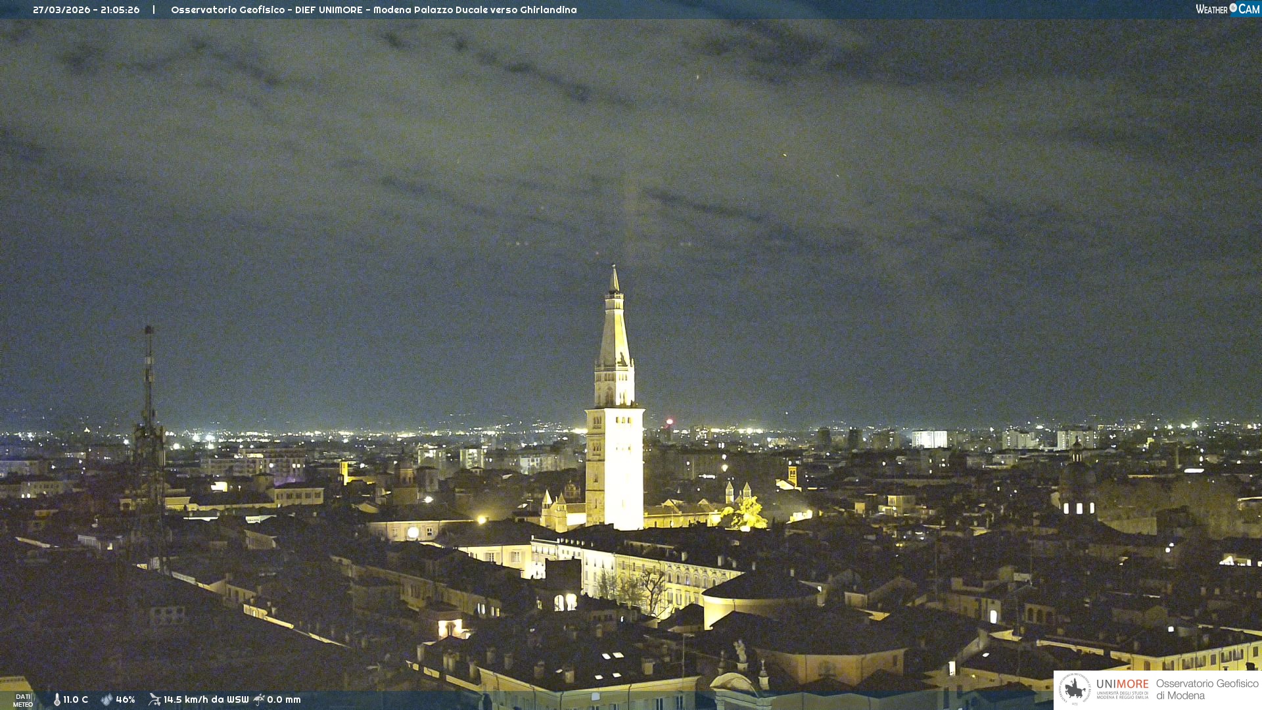This screenshot has width=1262, height=710.
Task: Click the 0.0 mm rainfall value
Action: pyautogui.click(x=284, y=699)
